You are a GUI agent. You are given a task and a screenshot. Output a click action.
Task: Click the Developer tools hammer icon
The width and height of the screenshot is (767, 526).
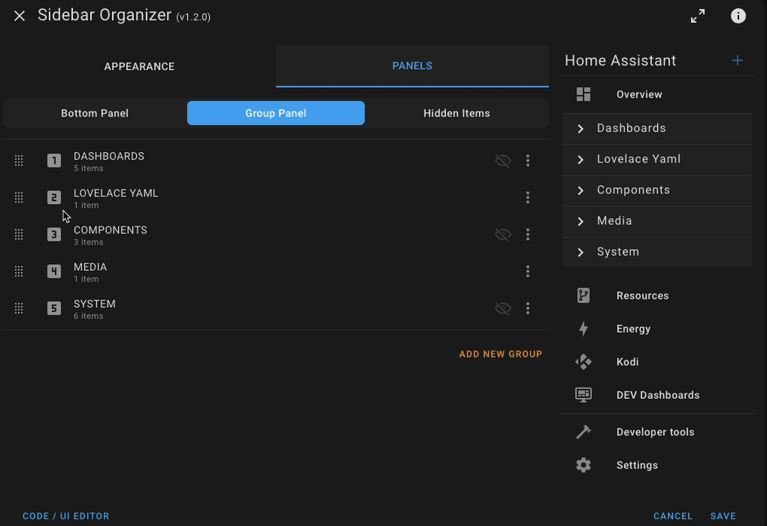coord(584,432)
